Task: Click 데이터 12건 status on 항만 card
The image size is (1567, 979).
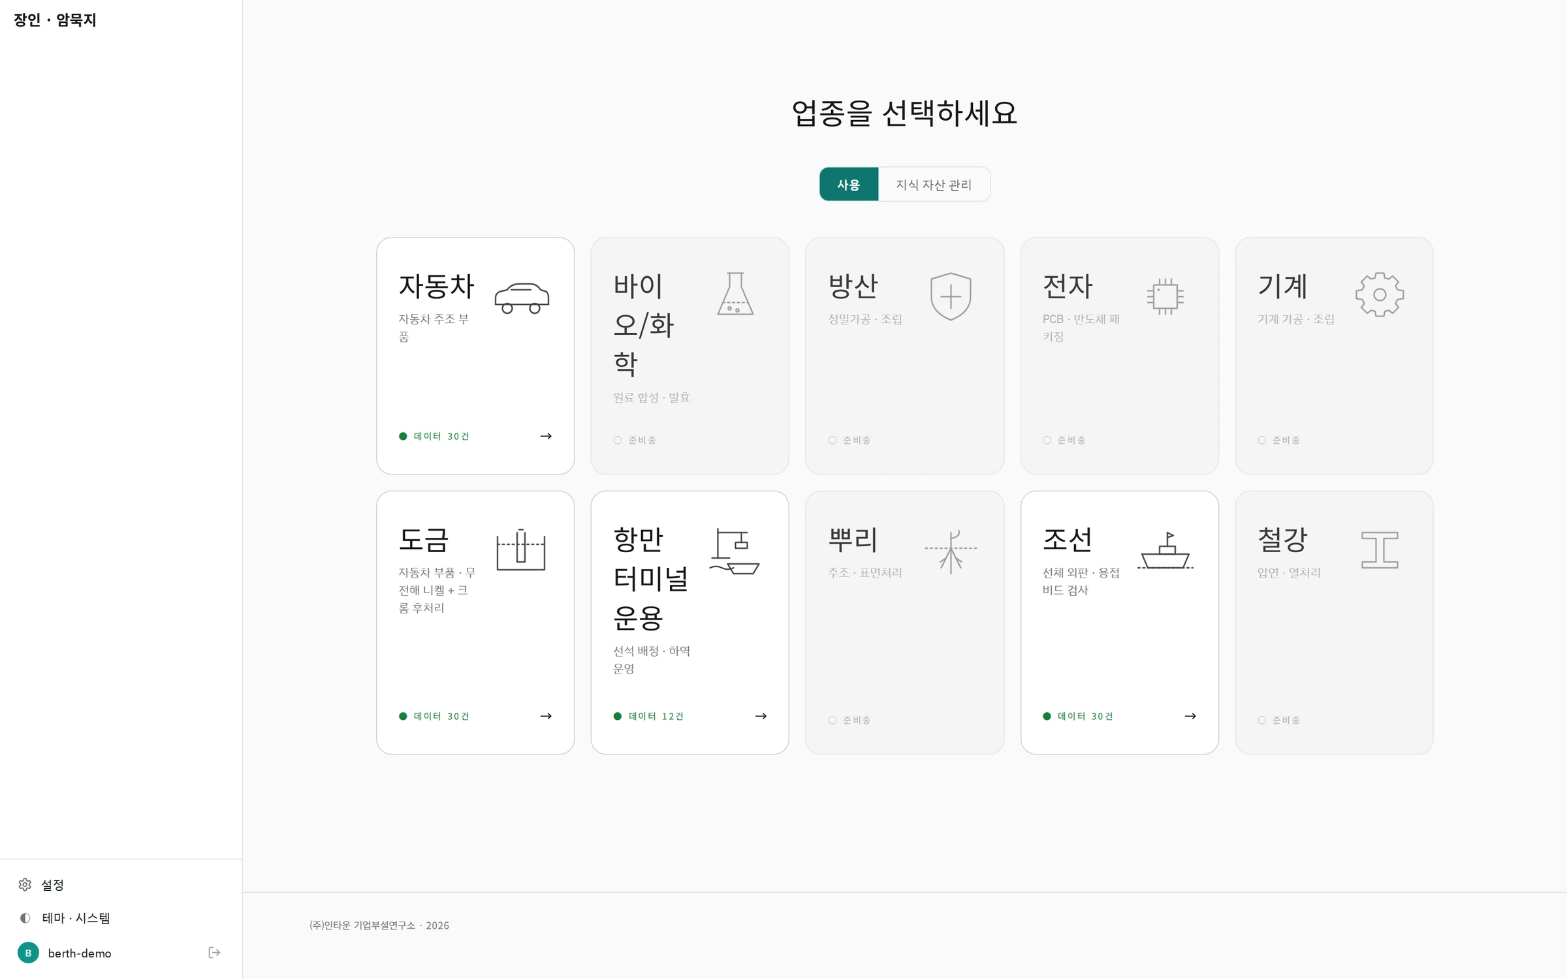Action: (x=648, y=716)
